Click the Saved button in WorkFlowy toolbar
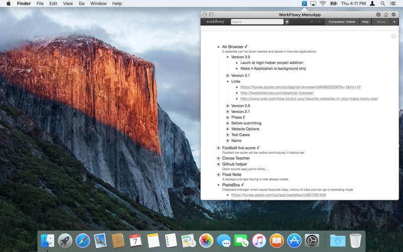Image resolution: width=403 pixels, height=252 pixels. pyautogui.click(x=381, y=22)
